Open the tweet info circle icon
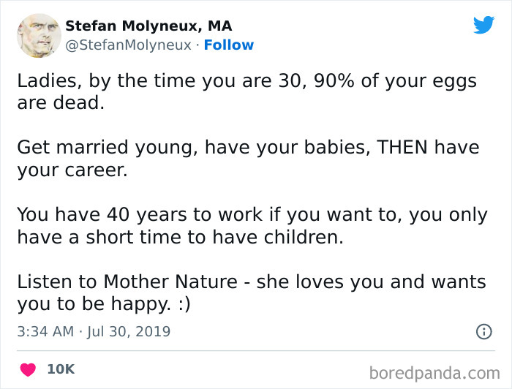Viewport: 512px width, 389px height. coord(483,331)
